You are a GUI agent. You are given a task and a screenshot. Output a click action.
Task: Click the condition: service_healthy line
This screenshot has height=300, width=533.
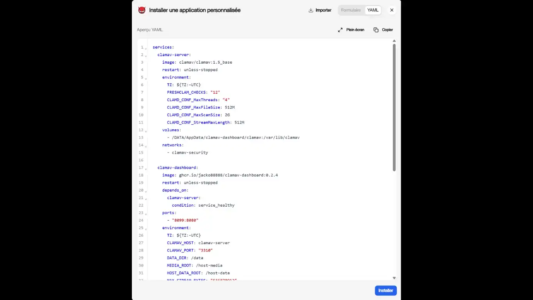tap(203, 205)
